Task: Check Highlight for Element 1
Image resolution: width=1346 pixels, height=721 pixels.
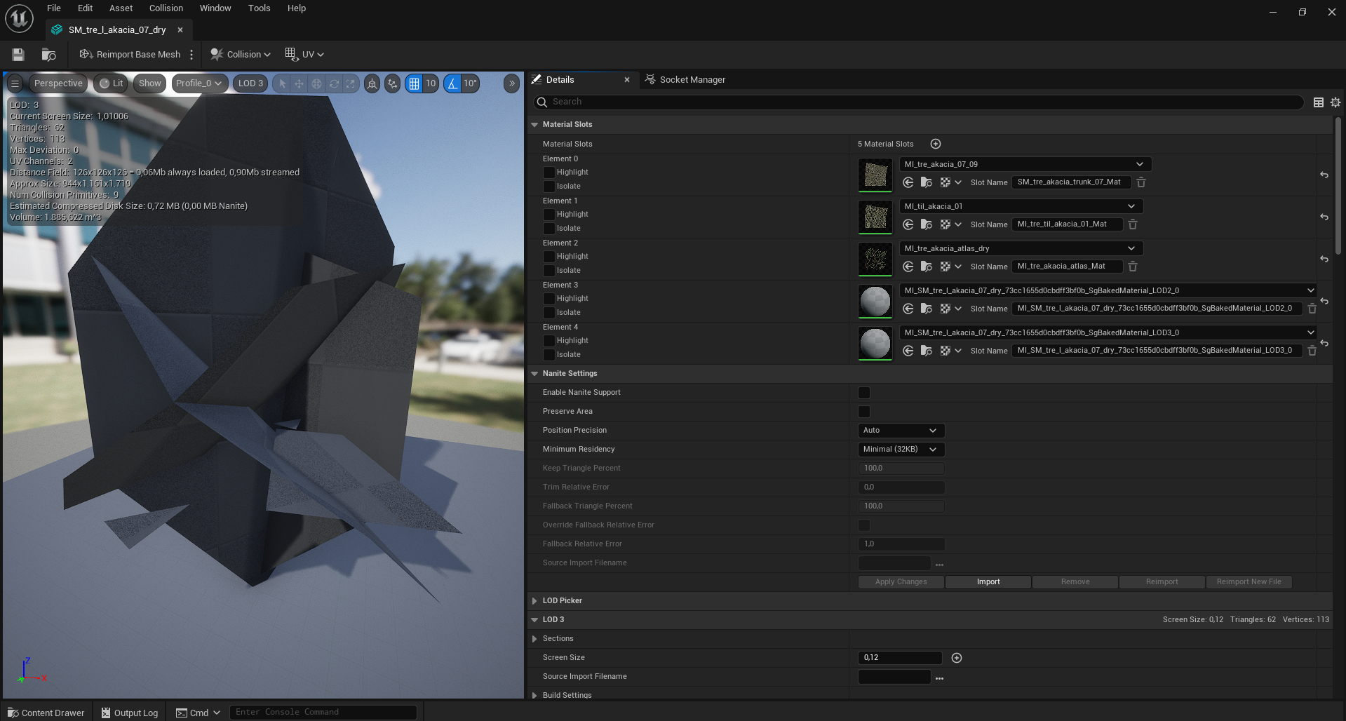Action: tap(549, 215)
